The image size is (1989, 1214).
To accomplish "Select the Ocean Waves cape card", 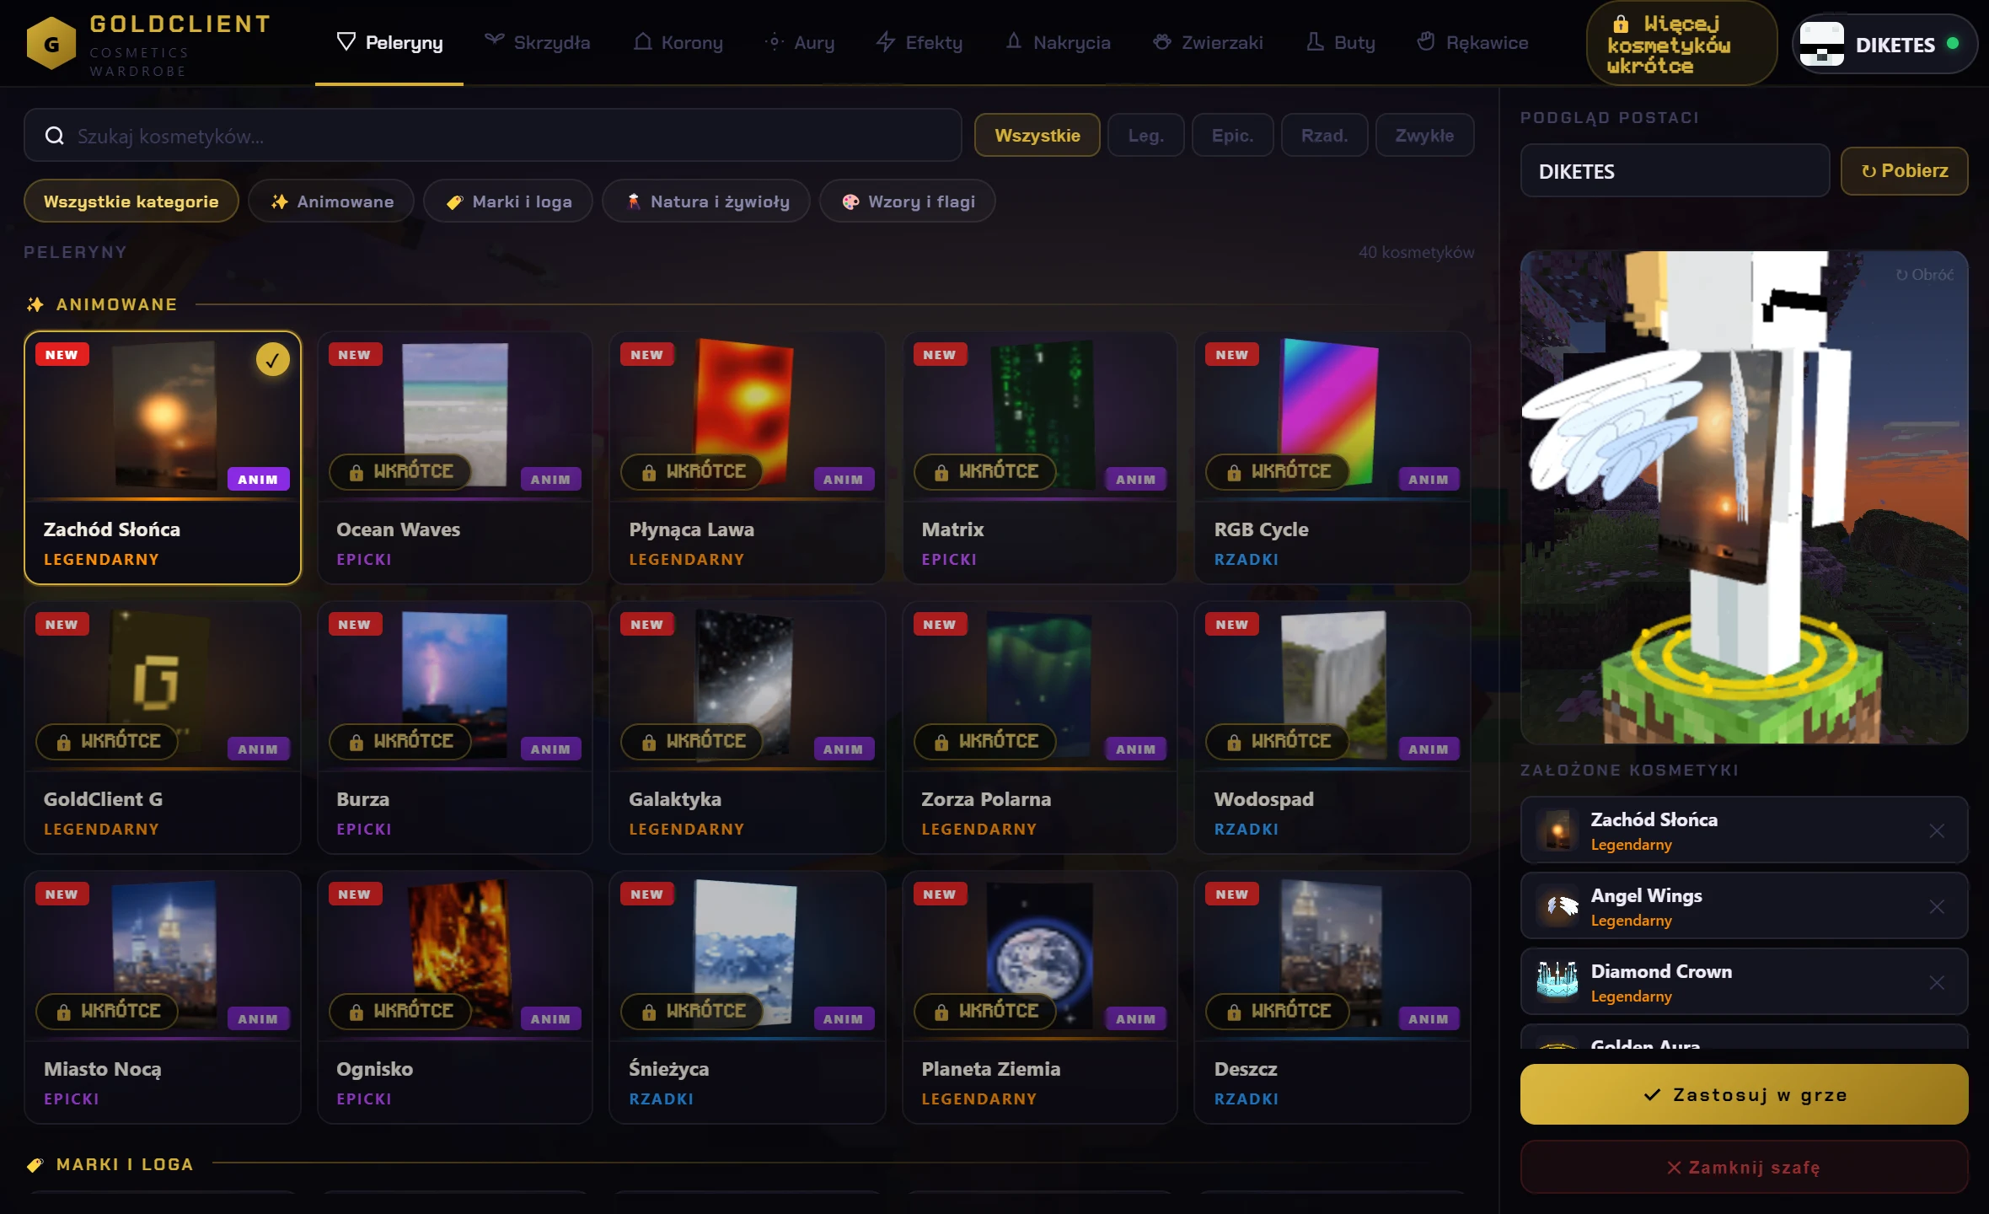I will click(455, 458).
